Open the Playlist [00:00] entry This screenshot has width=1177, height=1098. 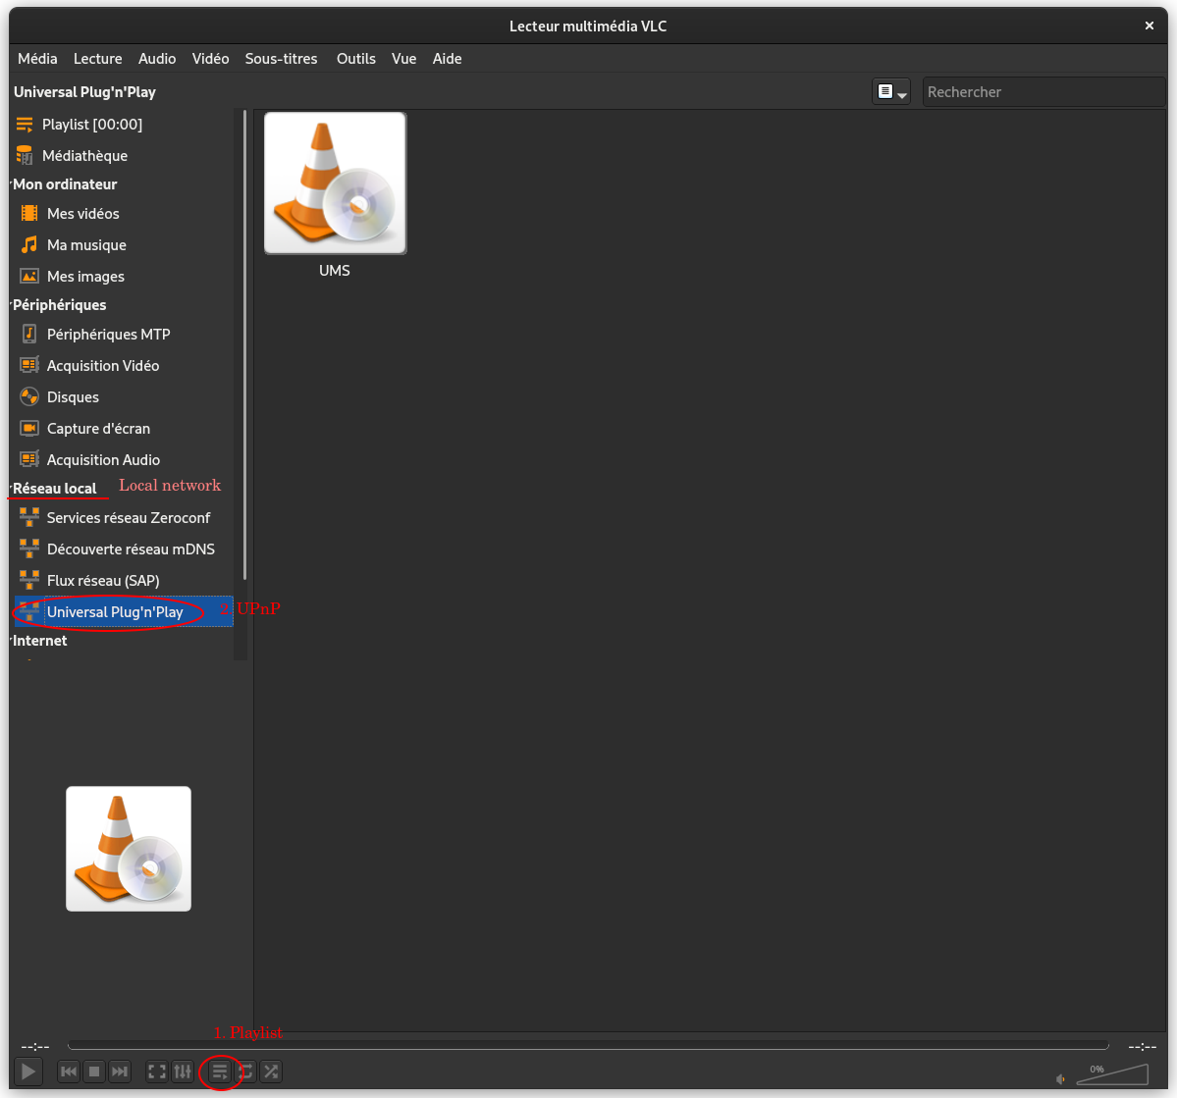click(x=124, y=125)
